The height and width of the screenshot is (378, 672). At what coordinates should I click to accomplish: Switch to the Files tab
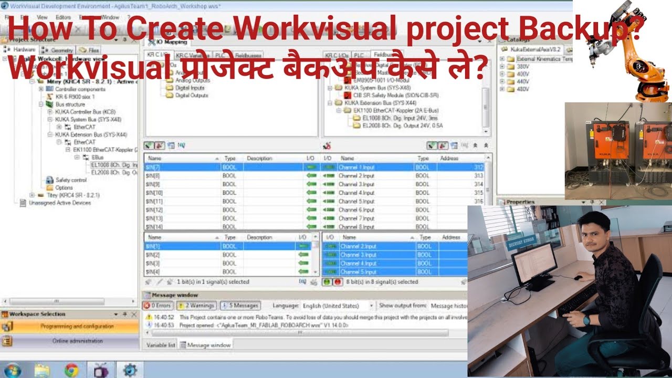point(88,50)
